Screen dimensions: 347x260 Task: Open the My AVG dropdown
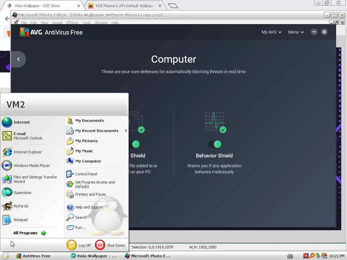click(x=271, y=32)
